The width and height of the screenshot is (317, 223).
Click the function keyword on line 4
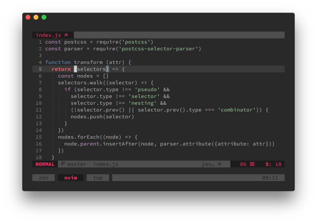[x=58, y=62]
